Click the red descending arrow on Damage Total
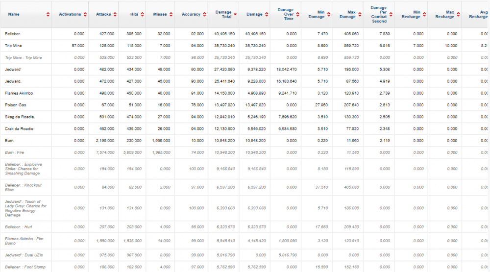This screenshot has height=272, width=490. 235,14
